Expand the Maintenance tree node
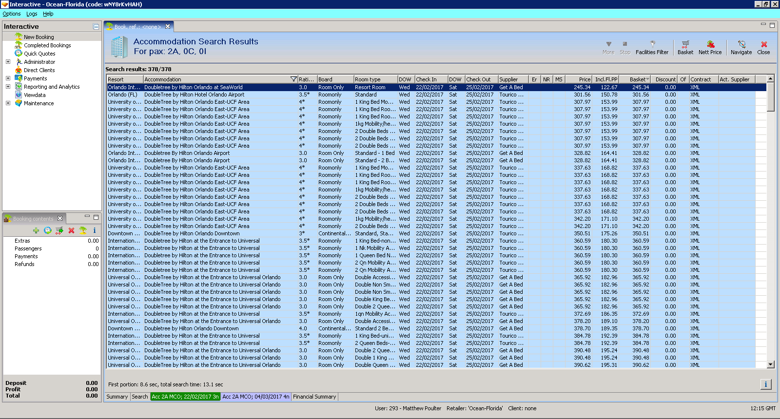The height and width of the screenshot is (419, 780). click(8, 103)
